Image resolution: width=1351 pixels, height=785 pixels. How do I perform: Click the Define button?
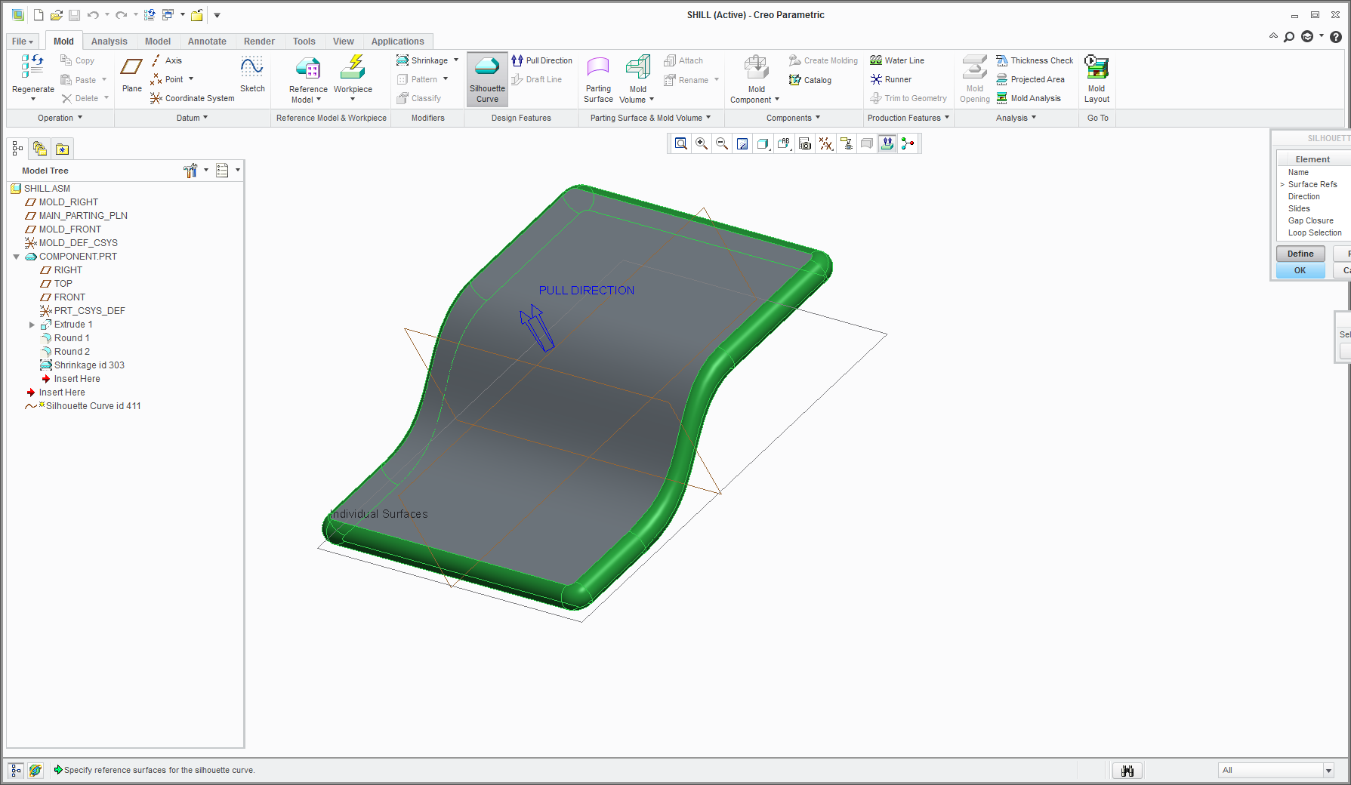tap(1300, 254)
